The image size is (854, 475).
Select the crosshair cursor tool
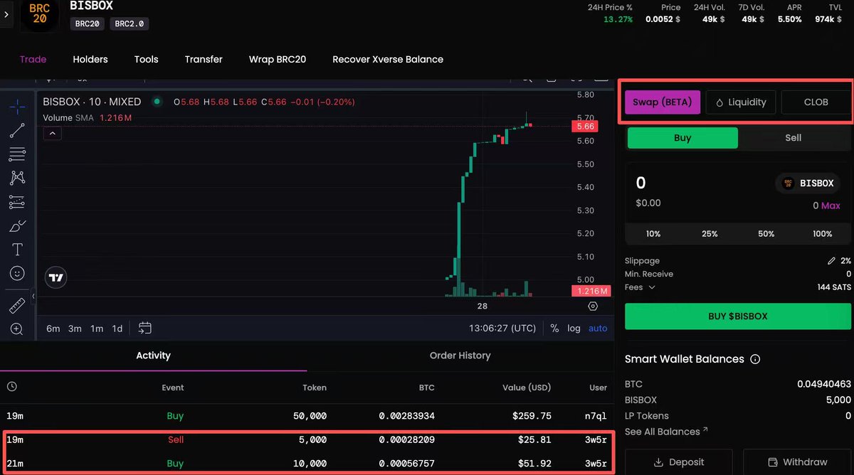(x=17, y=107)
